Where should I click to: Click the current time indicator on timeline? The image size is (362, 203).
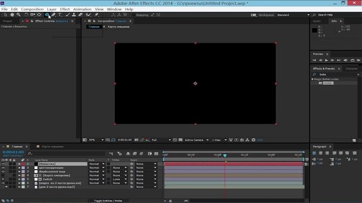pyautogui.click(x=225, y=156)
